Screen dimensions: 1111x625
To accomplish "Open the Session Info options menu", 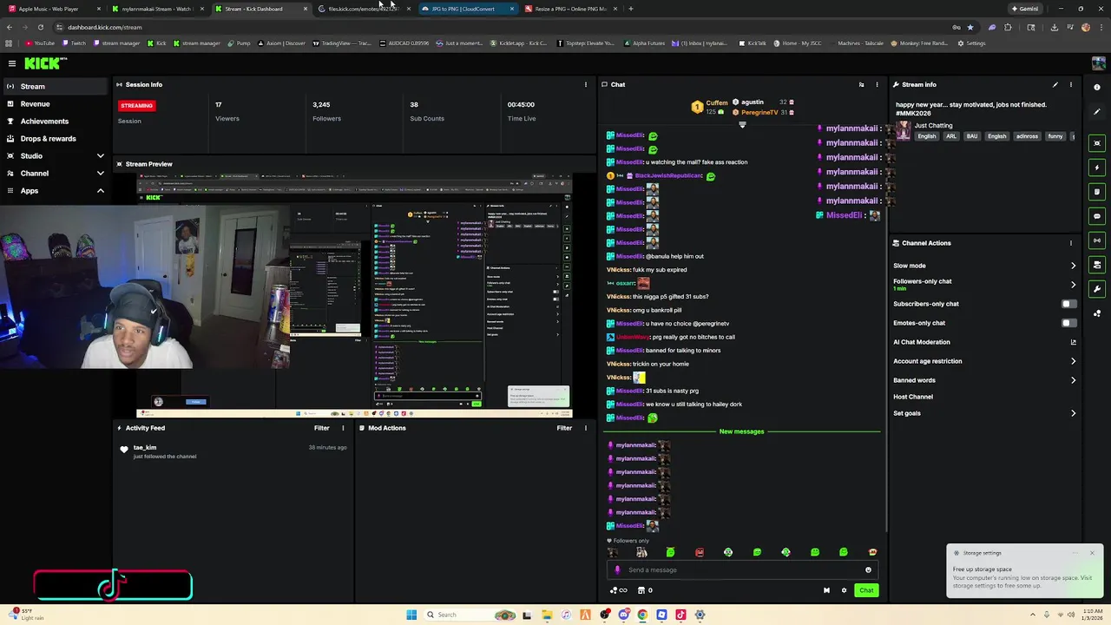I will (585, 85).
